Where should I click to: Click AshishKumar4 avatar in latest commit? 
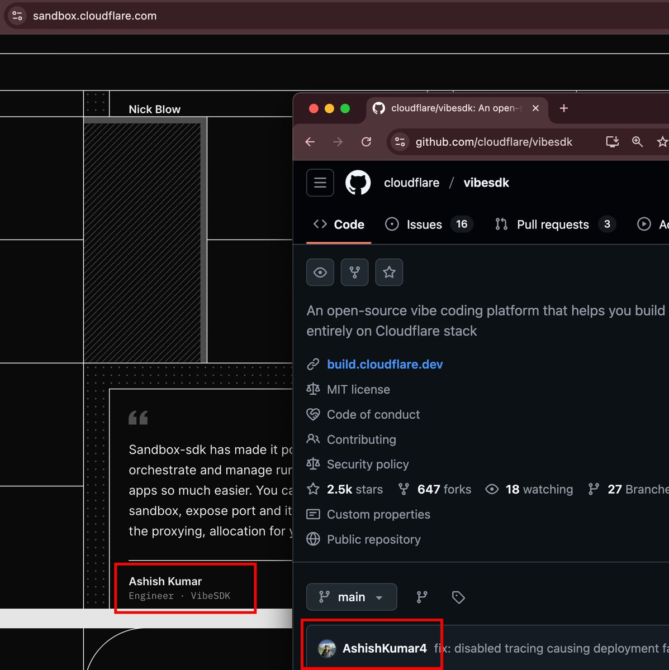click(x=327, y=648)
